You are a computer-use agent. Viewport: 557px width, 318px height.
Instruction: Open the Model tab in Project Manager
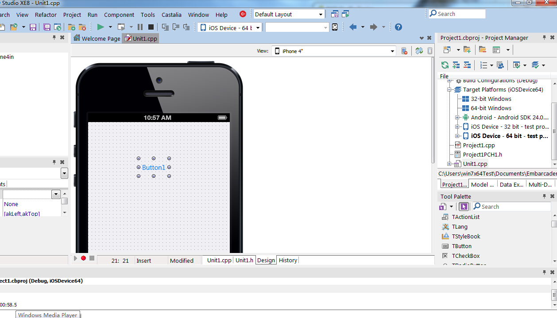(482, 184)
